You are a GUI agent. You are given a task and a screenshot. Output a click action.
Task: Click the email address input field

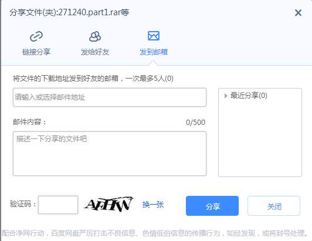(x=110, y=97)
